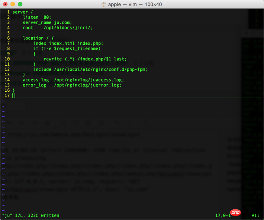Click "access_log" on line 14
Viewport: 264px width, 220px height.
pyautogui.click(x=36, y=80)
